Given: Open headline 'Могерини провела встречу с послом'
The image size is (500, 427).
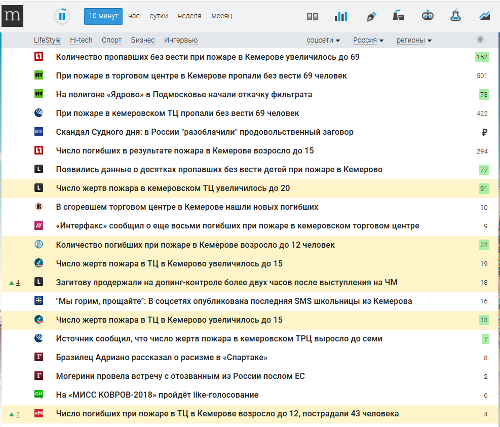Looking at the screenshot, I should pyautogui.click(x=180, y=376).
